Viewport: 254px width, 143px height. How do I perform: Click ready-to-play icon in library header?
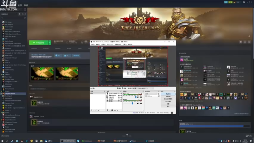point(25,14)
